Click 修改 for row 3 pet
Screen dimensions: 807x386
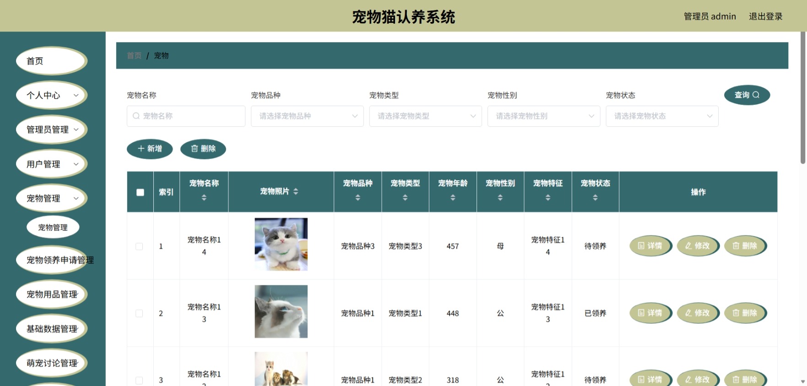click(698, 379)
